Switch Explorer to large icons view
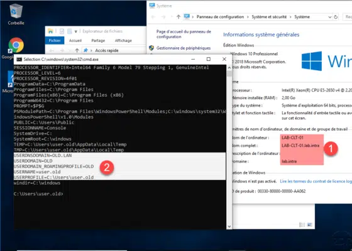 coord(309,225)
